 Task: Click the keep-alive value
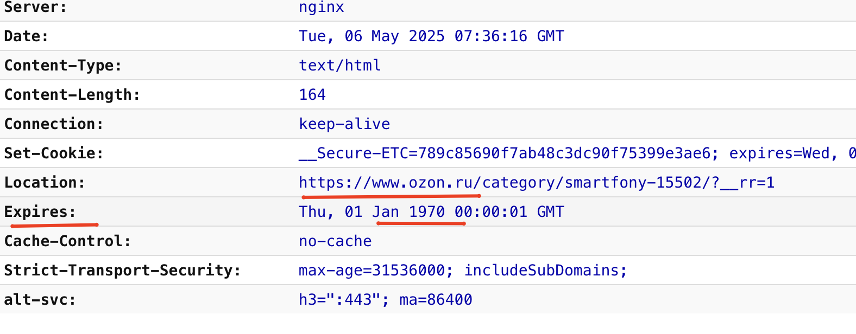pos(344,124)
